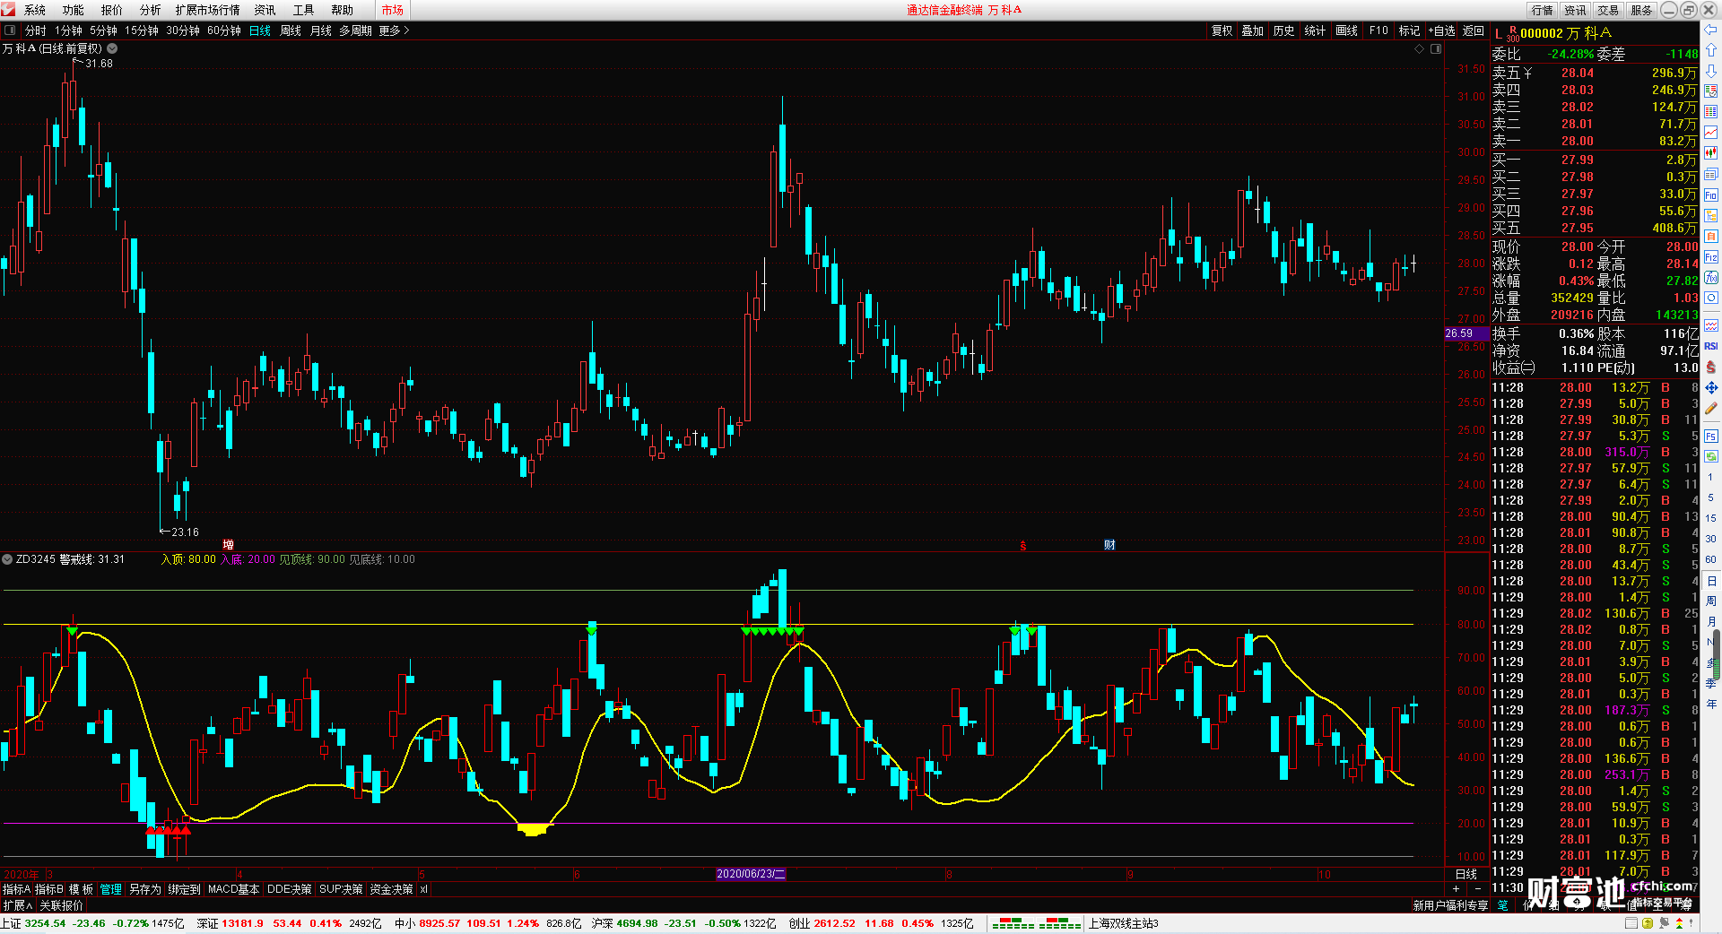Click the 财 marker on the main chart
The image size is (1722, 934).
click(1109, 545)
